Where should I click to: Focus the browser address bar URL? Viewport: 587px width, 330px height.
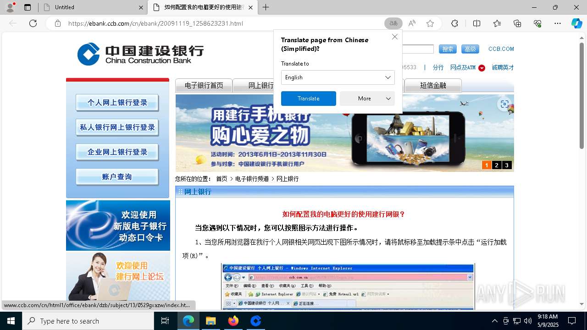click(155, 23)
